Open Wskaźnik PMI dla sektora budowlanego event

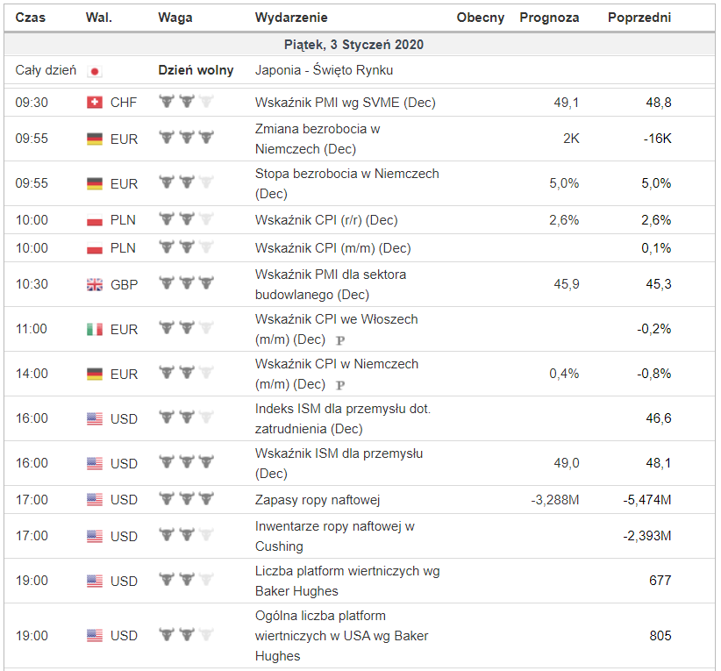(330, 284)
